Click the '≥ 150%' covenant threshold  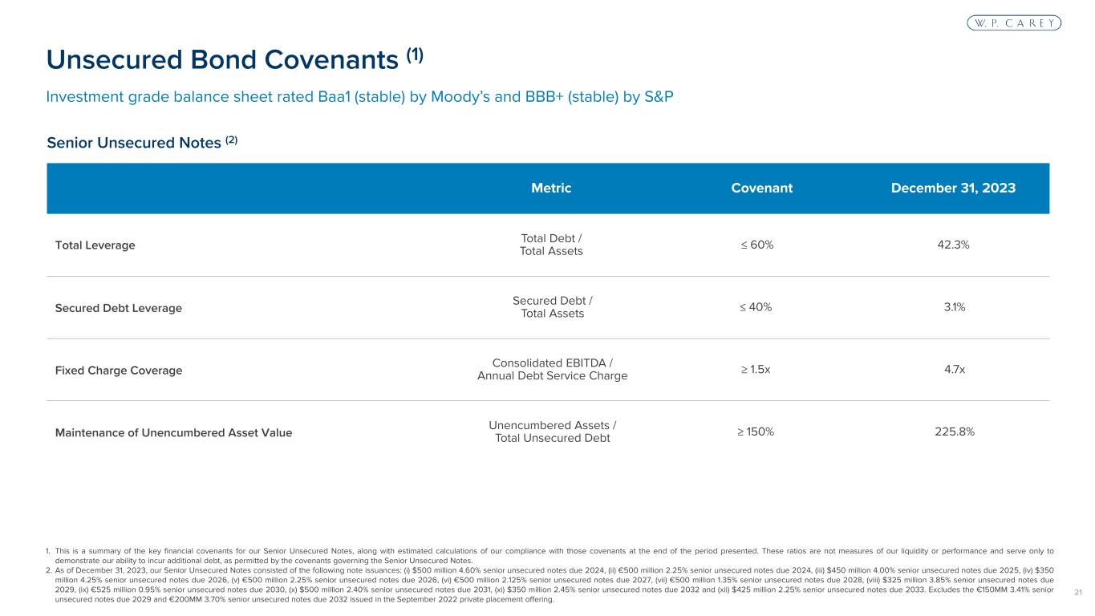(756, 432)
